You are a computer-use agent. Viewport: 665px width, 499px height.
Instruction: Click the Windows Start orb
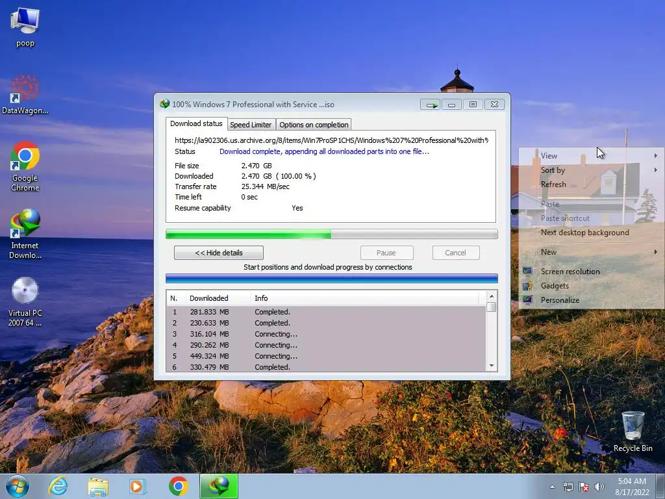pos(17,486)
